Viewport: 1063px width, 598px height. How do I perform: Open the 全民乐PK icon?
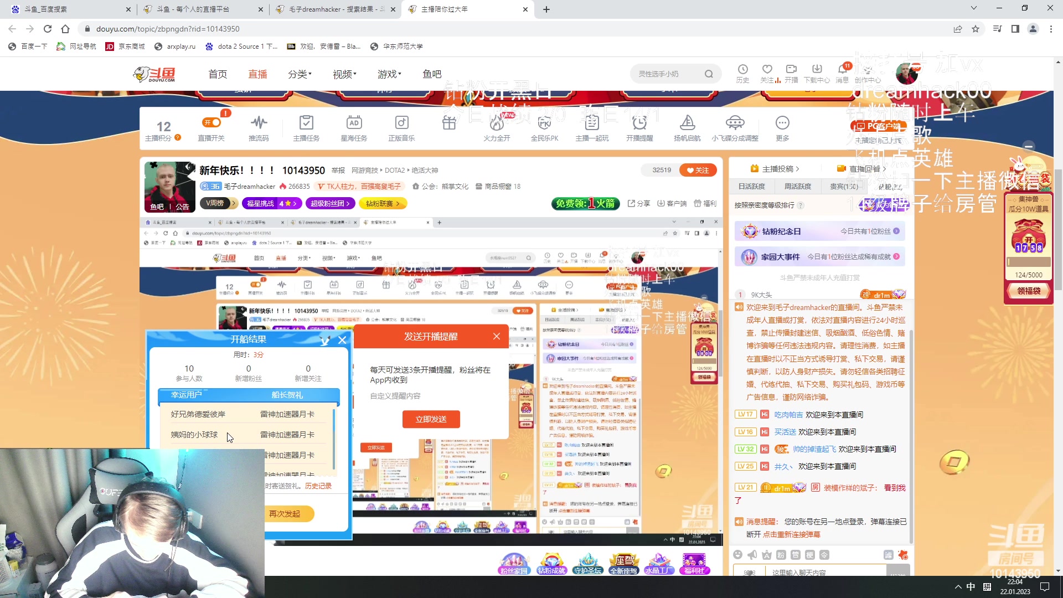[544, 123]
